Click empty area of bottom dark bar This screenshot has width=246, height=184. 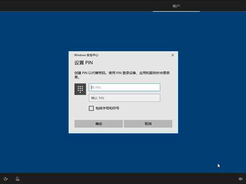pos(123,179)
